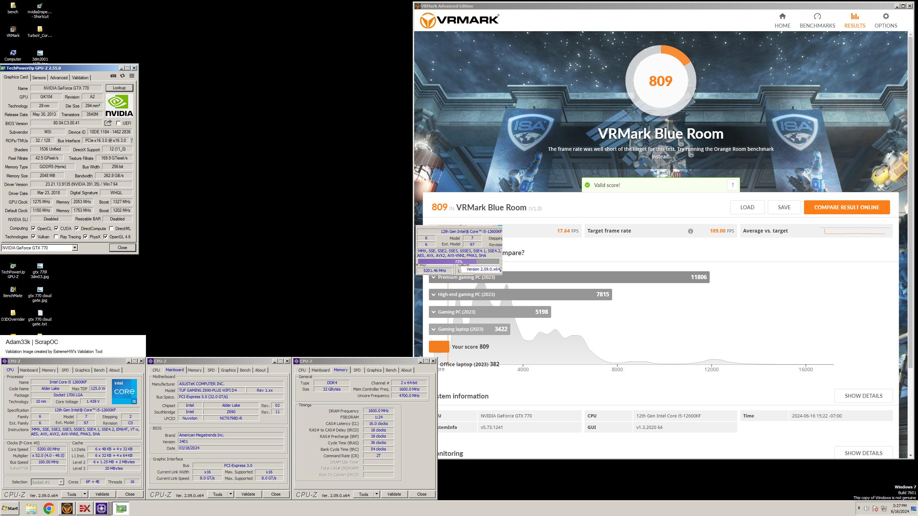The image size is (918, 516).
Task: Open the TurboV_Core desktop folder
Action: tap(40, 32)
